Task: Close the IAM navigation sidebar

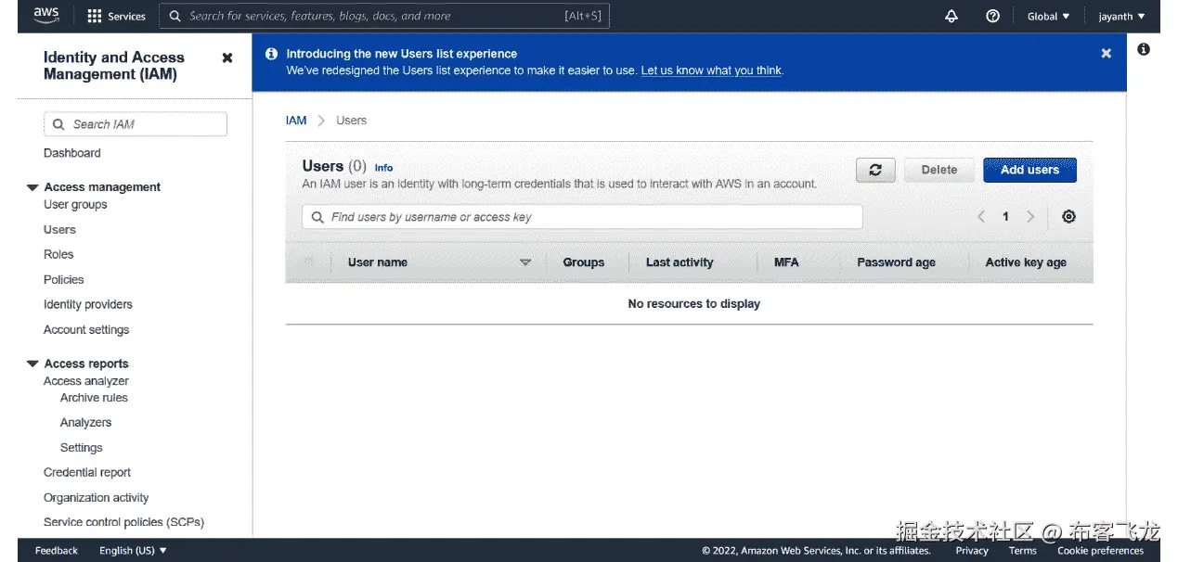Action: (227, 57)
